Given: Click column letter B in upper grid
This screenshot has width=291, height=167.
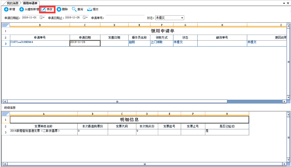Looking at the screenshot, I should coord(40,25).
